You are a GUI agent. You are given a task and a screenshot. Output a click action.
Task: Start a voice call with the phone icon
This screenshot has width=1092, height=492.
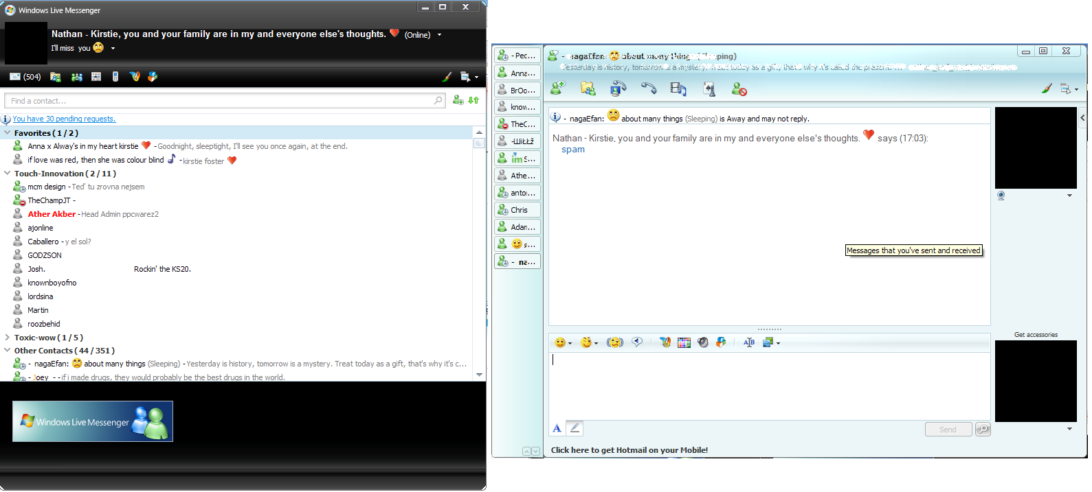click(x=648, y=88)
